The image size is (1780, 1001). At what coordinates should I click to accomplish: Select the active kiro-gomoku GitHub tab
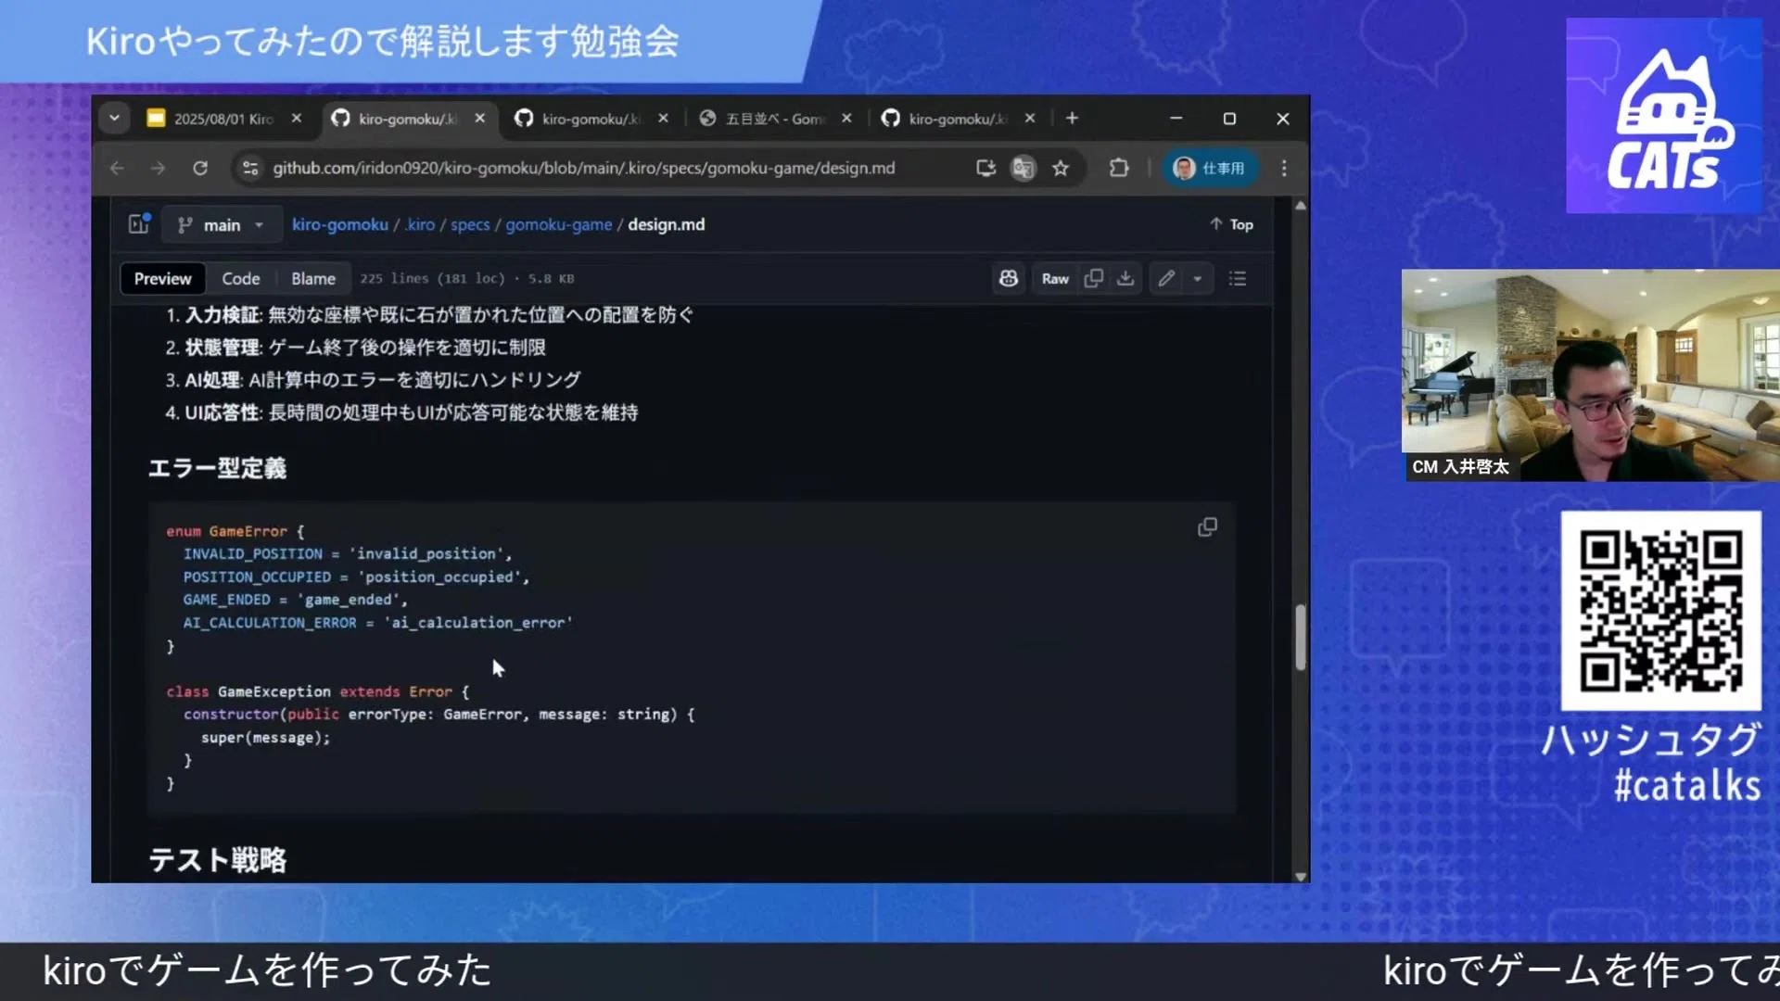408,119
